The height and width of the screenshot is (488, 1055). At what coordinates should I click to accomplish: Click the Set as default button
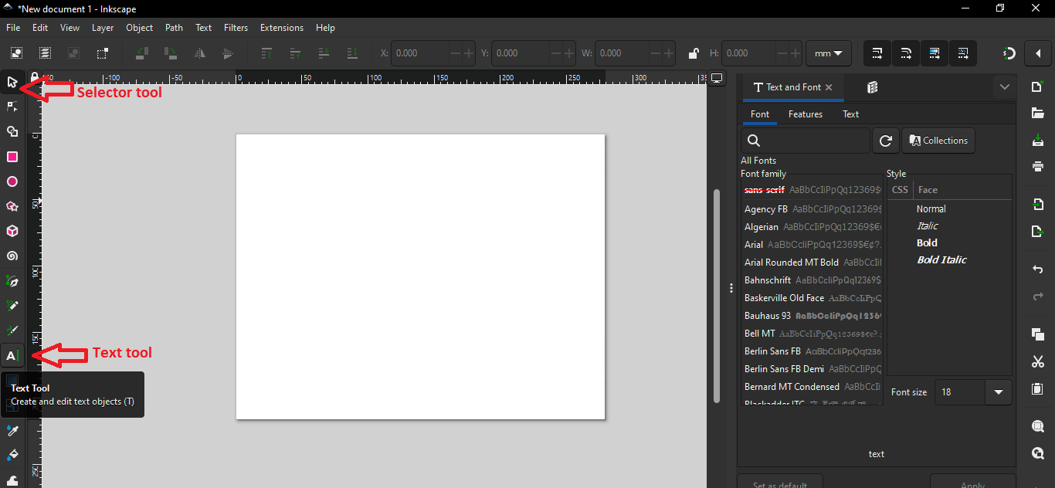click(779, 483)
